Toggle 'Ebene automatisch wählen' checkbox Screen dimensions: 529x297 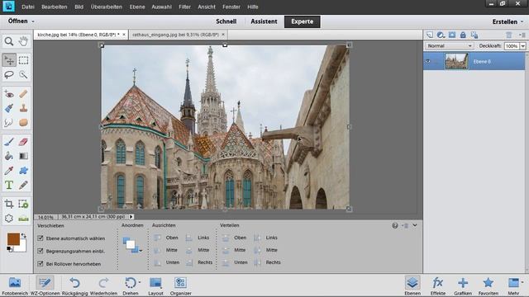pos(41,238)
